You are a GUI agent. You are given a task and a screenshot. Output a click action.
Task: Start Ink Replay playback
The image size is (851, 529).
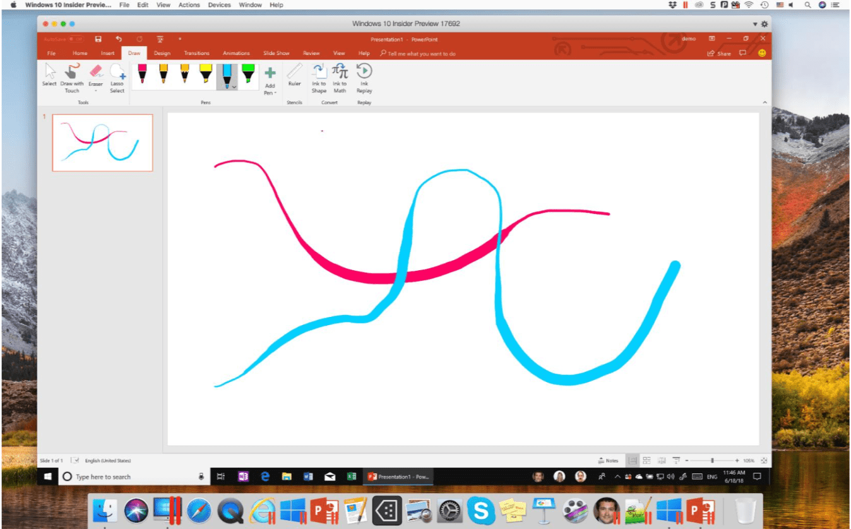[364, 77]
